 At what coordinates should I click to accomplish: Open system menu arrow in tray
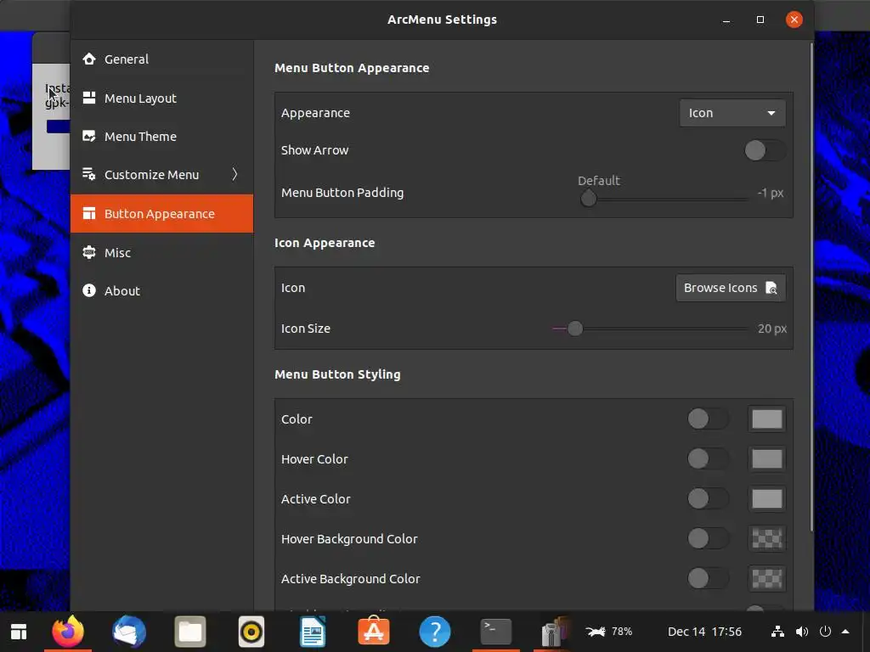coord(845,632)
